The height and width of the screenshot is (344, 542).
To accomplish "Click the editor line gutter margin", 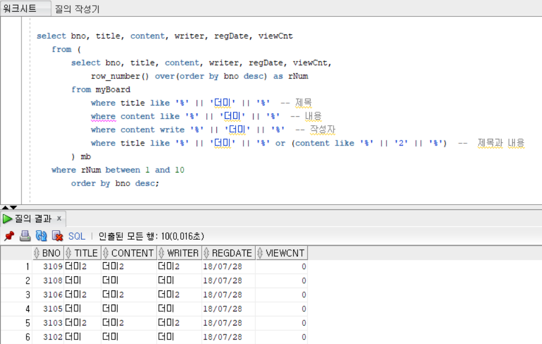I will (11, 110).
